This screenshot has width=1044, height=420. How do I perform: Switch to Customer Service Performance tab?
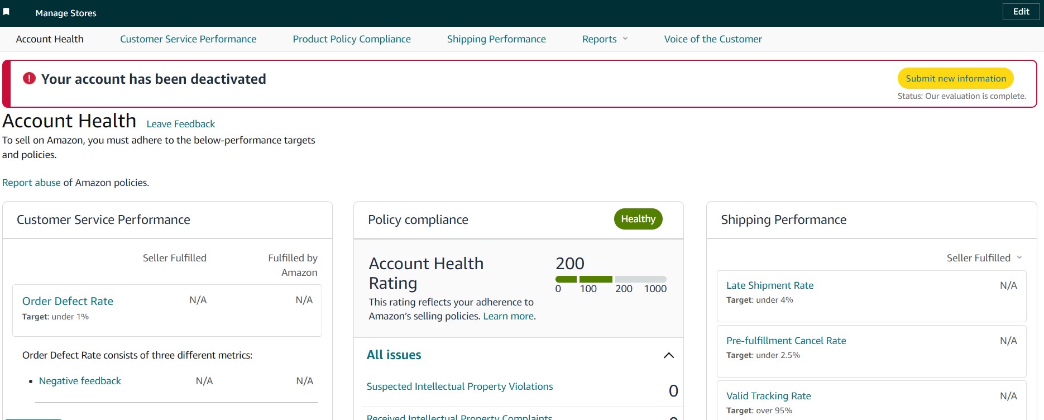coord(188,39)
